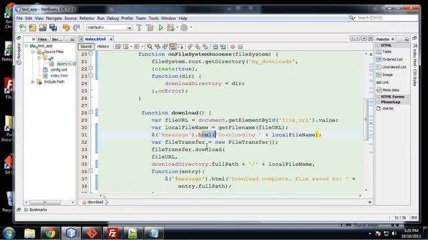Open the Debug Project dropdown arrow
The width and height of the screenshot is (428, 240).
177,27
